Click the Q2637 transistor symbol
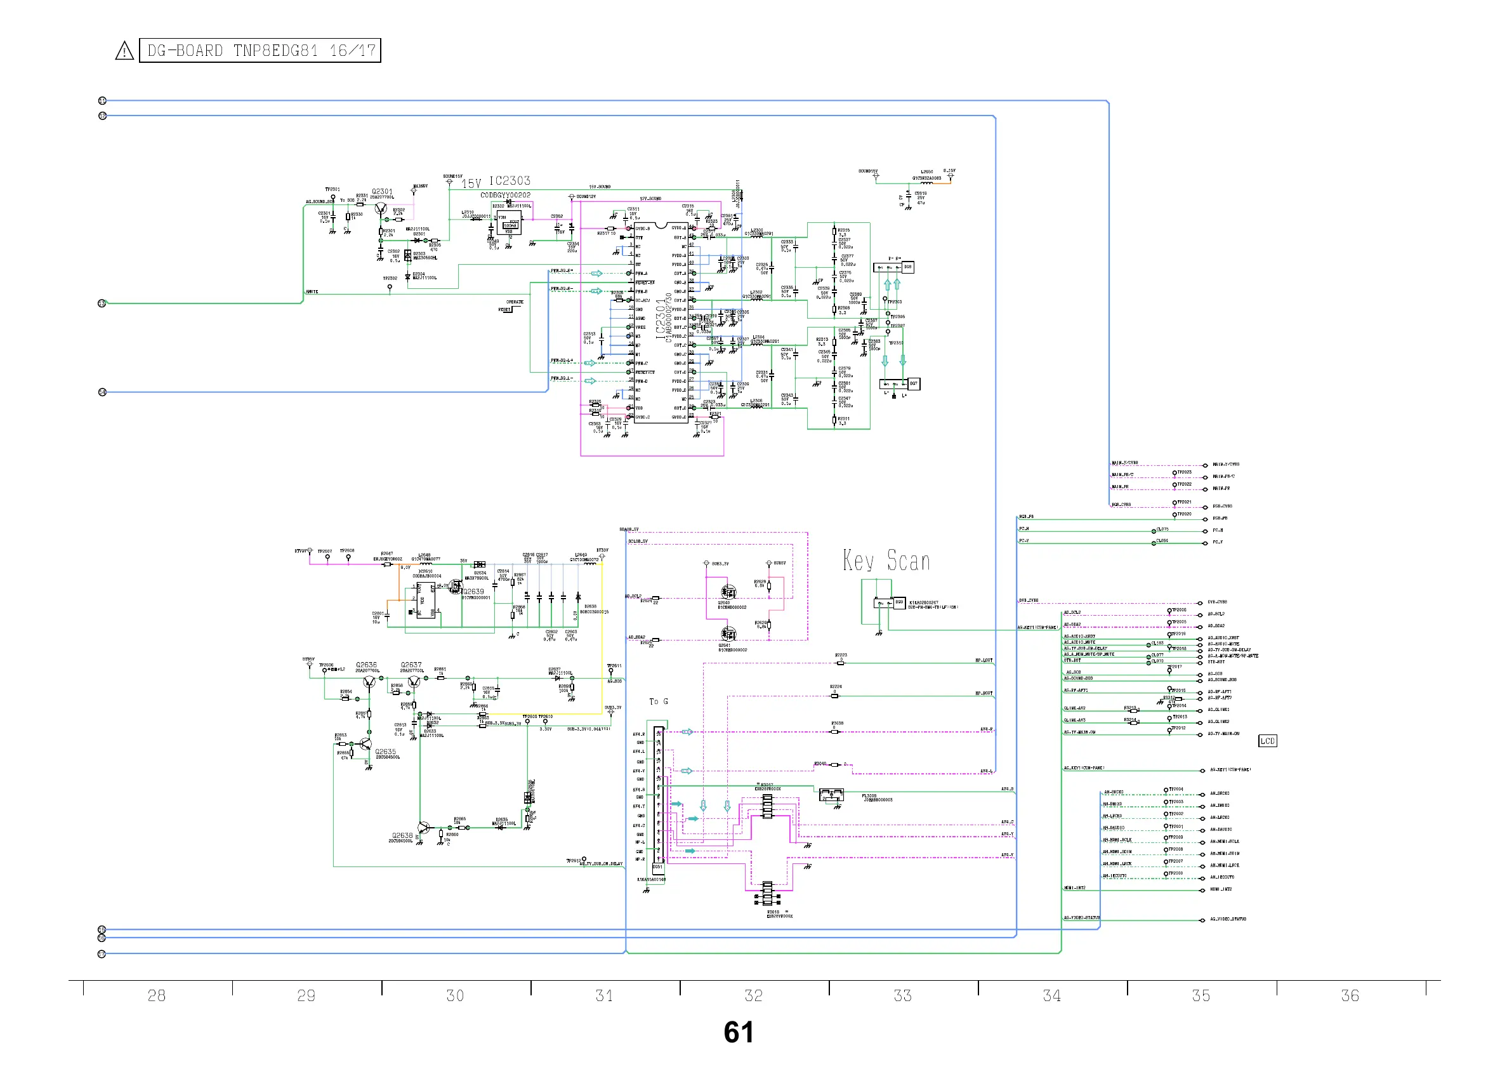The image size is (1507, 1069). (413, 682)
